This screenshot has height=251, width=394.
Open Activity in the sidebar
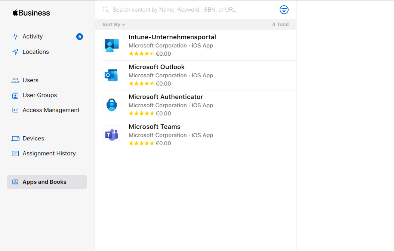[33, 37]
